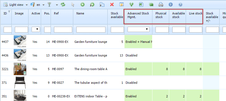Select the mouse pointer selection tool
This screenshot has height=101, width=226.
tap(73, 5)
